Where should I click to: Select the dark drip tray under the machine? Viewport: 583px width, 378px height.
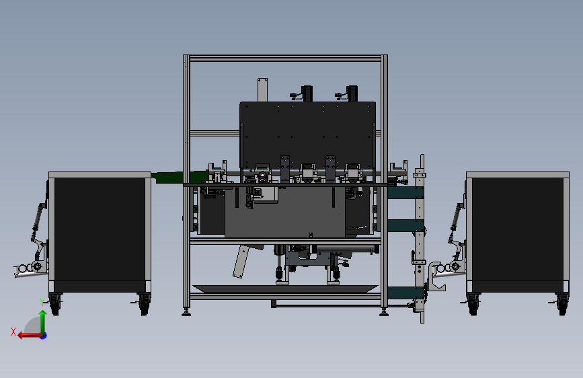point(285,289)
